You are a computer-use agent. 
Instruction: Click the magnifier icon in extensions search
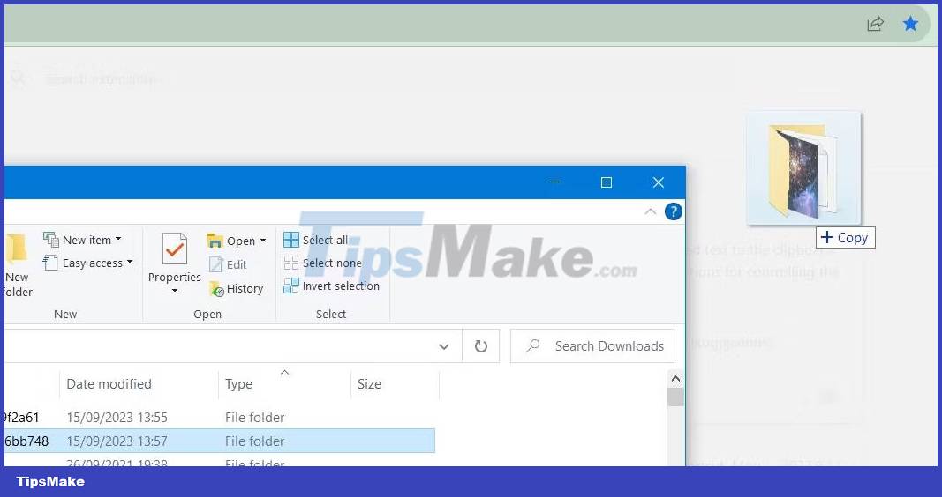[x=18, y=78]
